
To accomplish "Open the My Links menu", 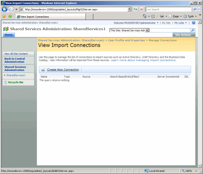I will (180, 23).
